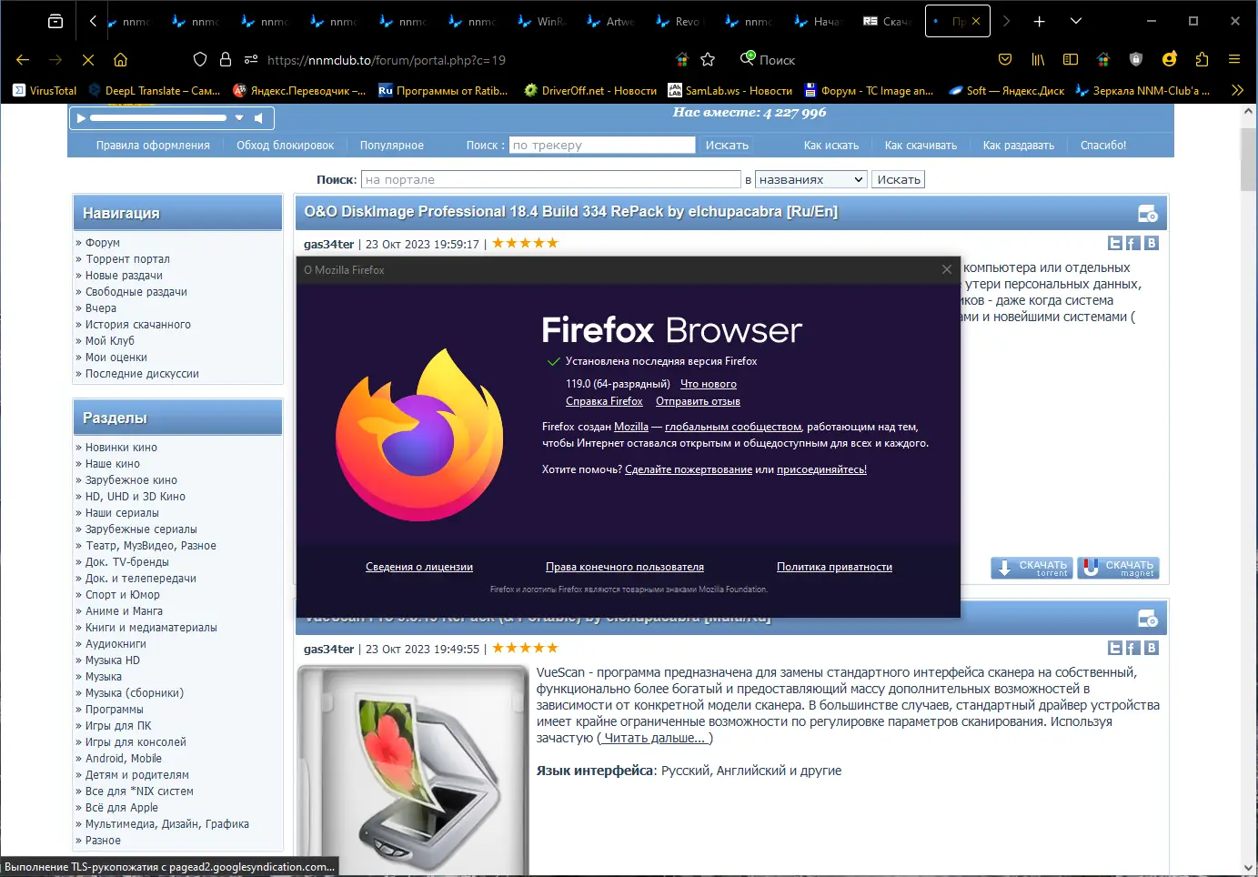The height and width of the screenshot is (877, 1258).
Task: Download O&O DiskImage via magnet link
Action: 1118,568
